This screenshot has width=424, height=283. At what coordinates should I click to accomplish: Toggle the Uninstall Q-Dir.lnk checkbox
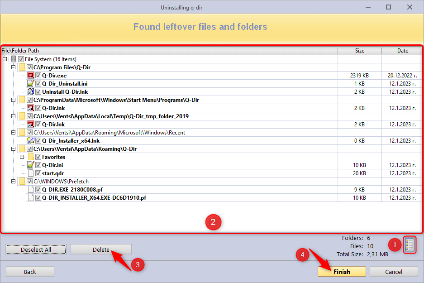[x=38, y=92]
